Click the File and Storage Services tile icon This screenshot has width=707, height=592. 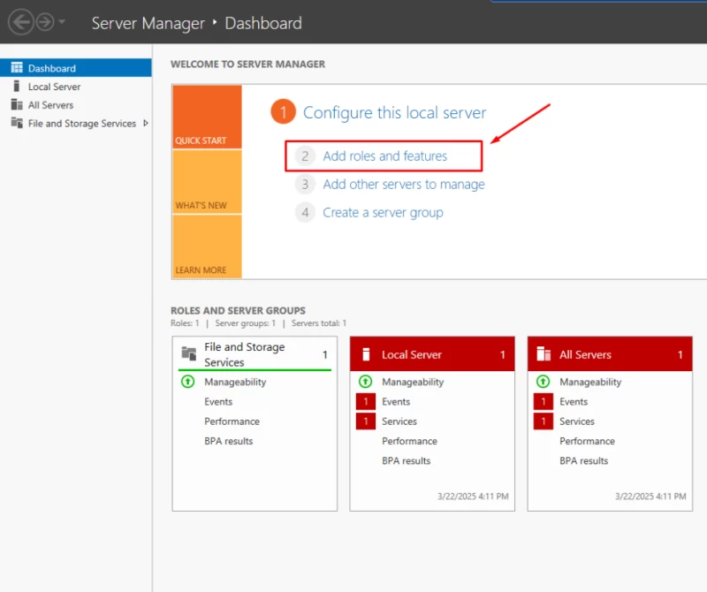pyautogui.click(x=189, y=353)
